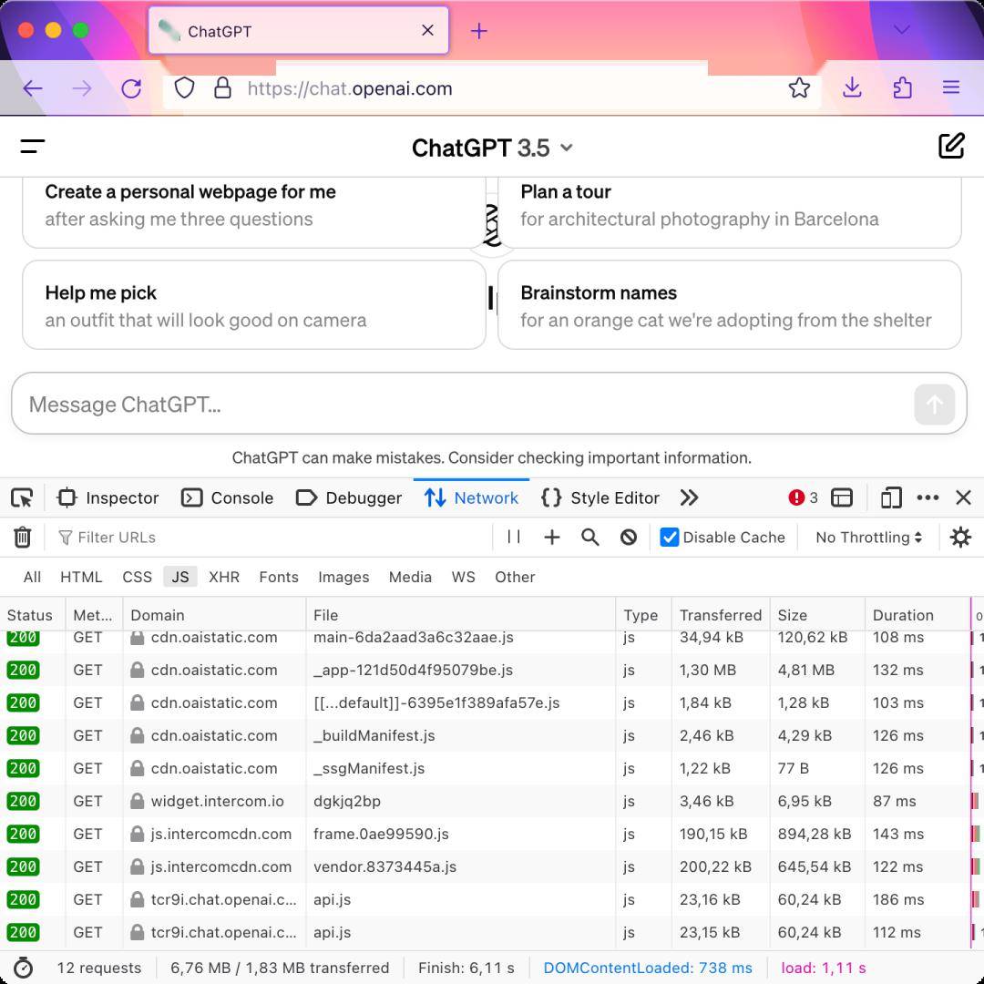Toggle Responsive Design Mode
The width and height of the screenshot is (984, 984).
[890, 497]
